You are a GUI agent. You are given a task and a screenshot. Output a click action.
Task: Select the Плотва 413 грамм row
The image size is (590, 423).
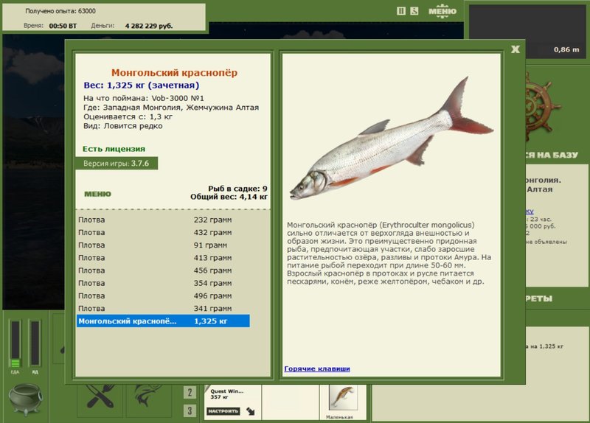(163, 258)
